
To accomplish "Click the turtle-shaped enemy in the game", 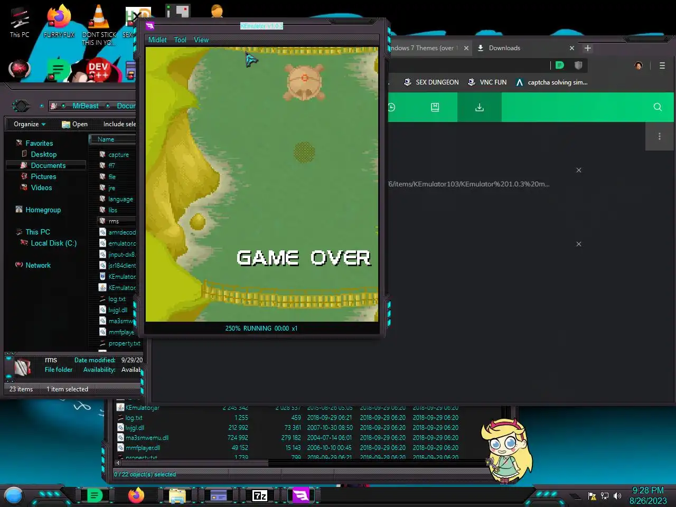I will 304,82.
